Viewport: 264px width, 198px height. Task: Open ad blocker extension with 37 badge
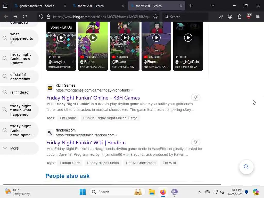[249, 16]
